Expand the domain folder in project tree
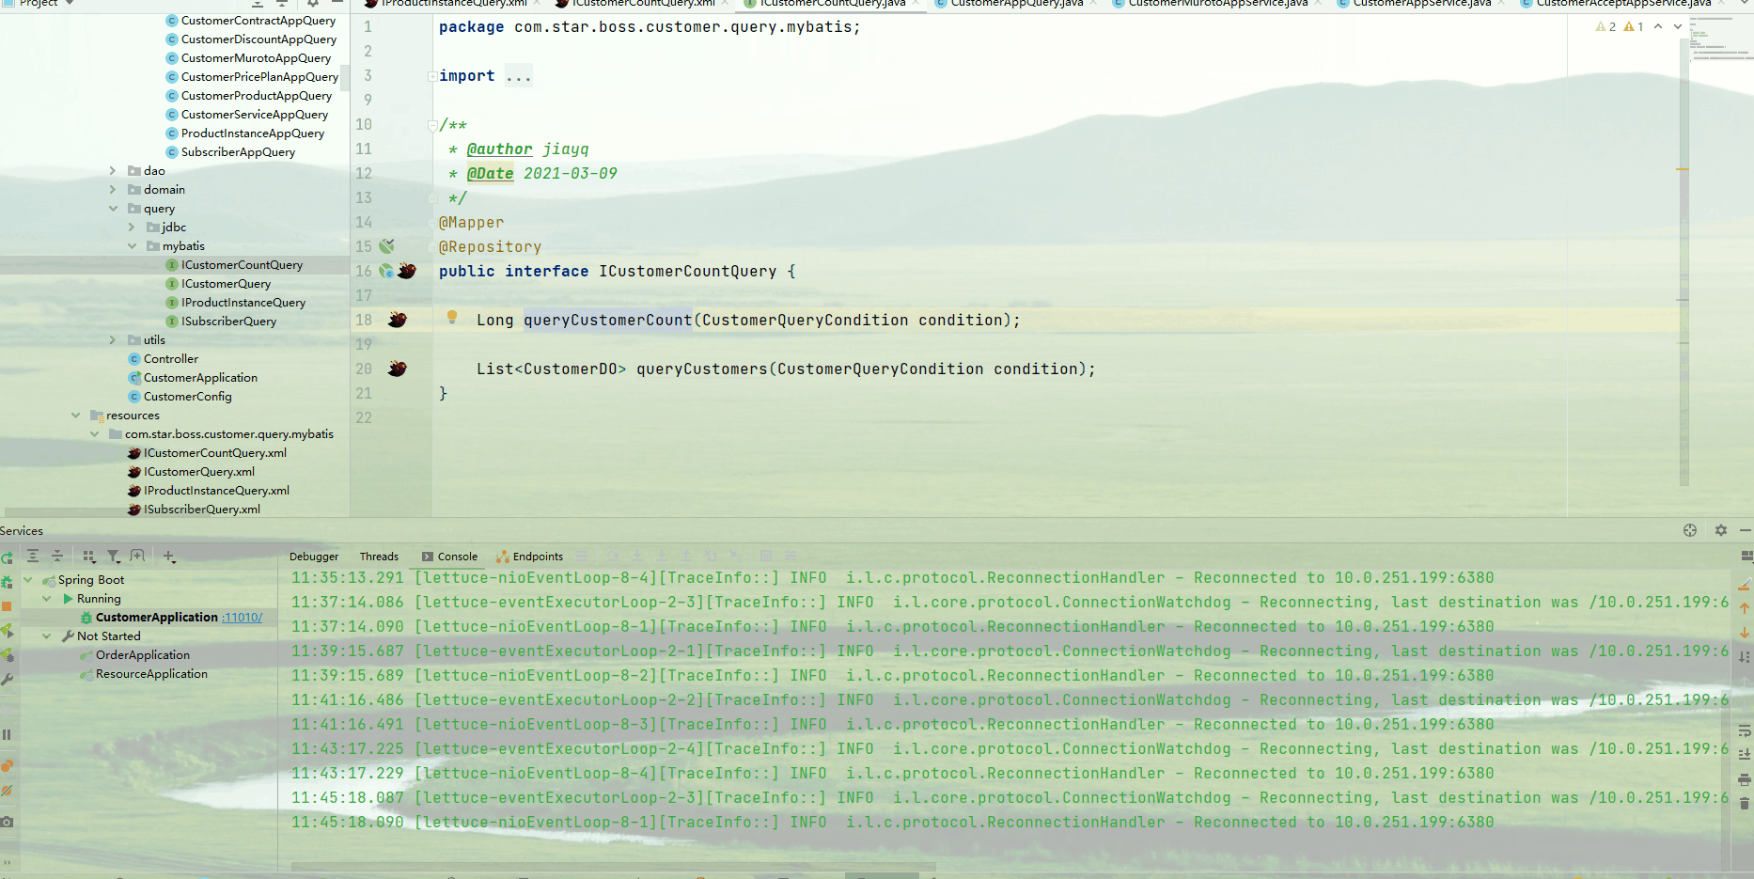 (113, 190)
